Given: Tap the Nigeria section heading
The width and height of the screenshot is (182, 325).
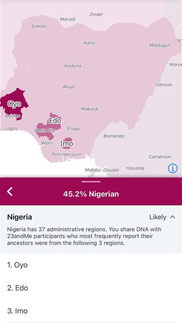Looking at the screenshot, I should (19, 217).
